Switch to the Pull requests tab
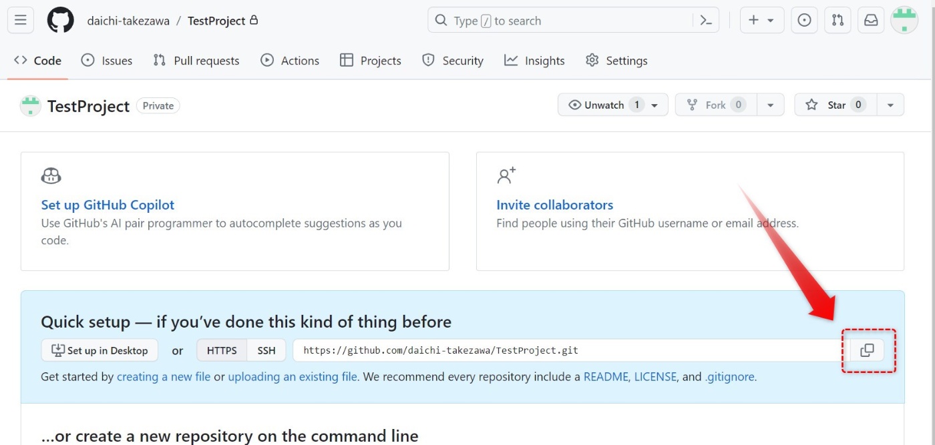935x445 pixels. [196, 61]
